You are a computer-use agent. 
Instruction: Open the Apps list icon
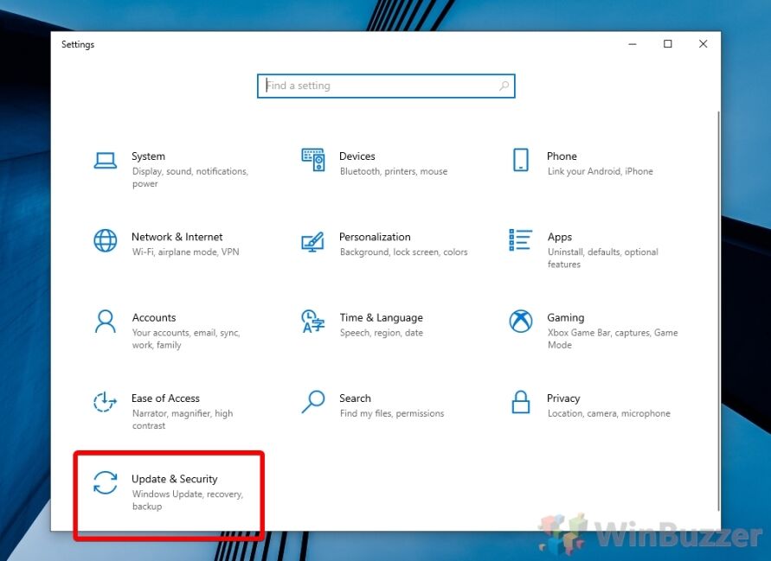point(520,239)
